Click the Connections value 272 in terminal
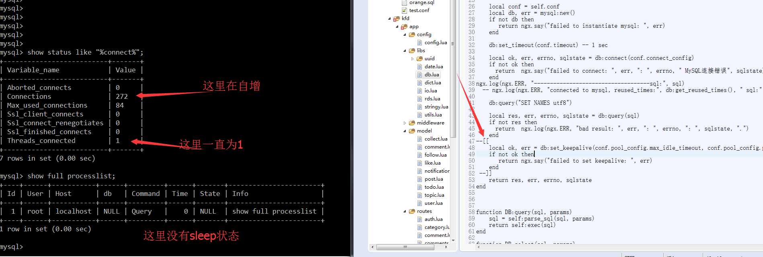This screenshot has height=257, width=763. 121,96
